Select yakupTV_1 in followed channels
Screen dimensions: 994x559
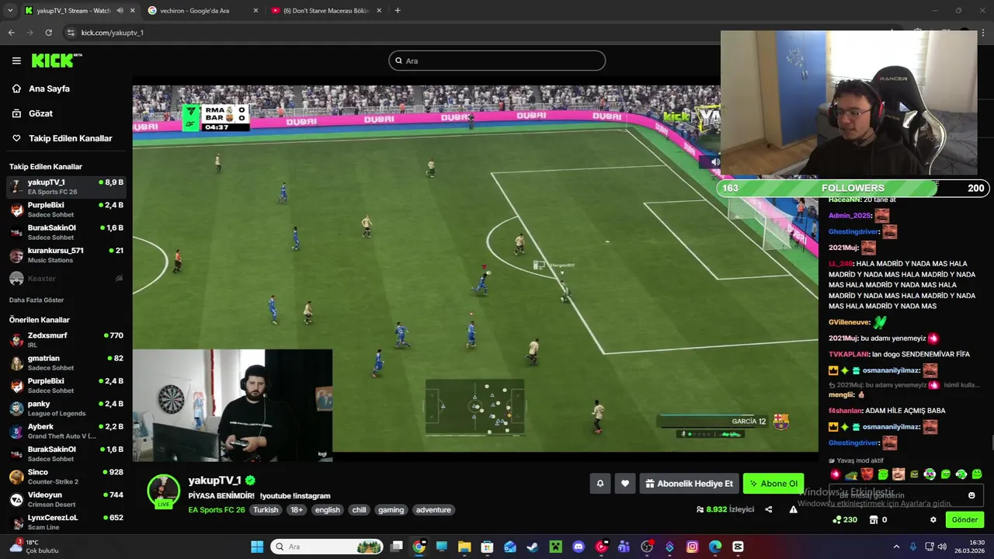[66, 187]
